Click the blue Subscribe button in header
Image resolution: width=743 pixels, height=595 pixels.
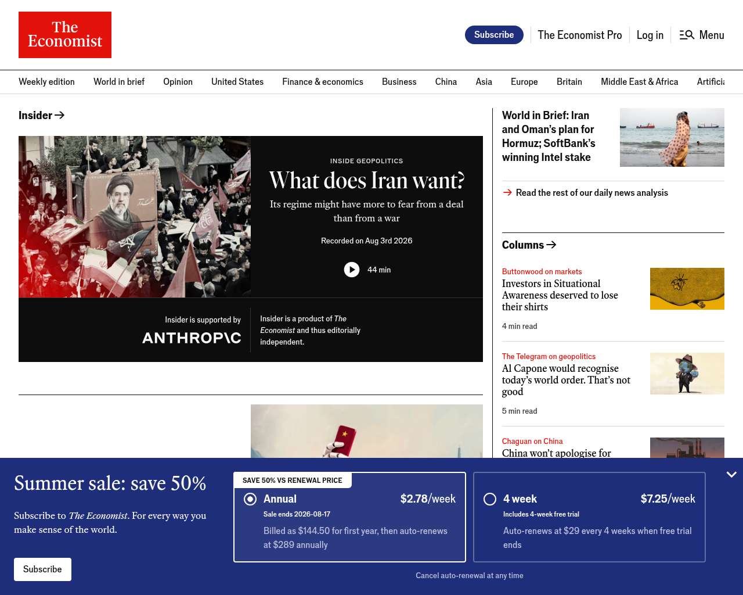[494, 35]
